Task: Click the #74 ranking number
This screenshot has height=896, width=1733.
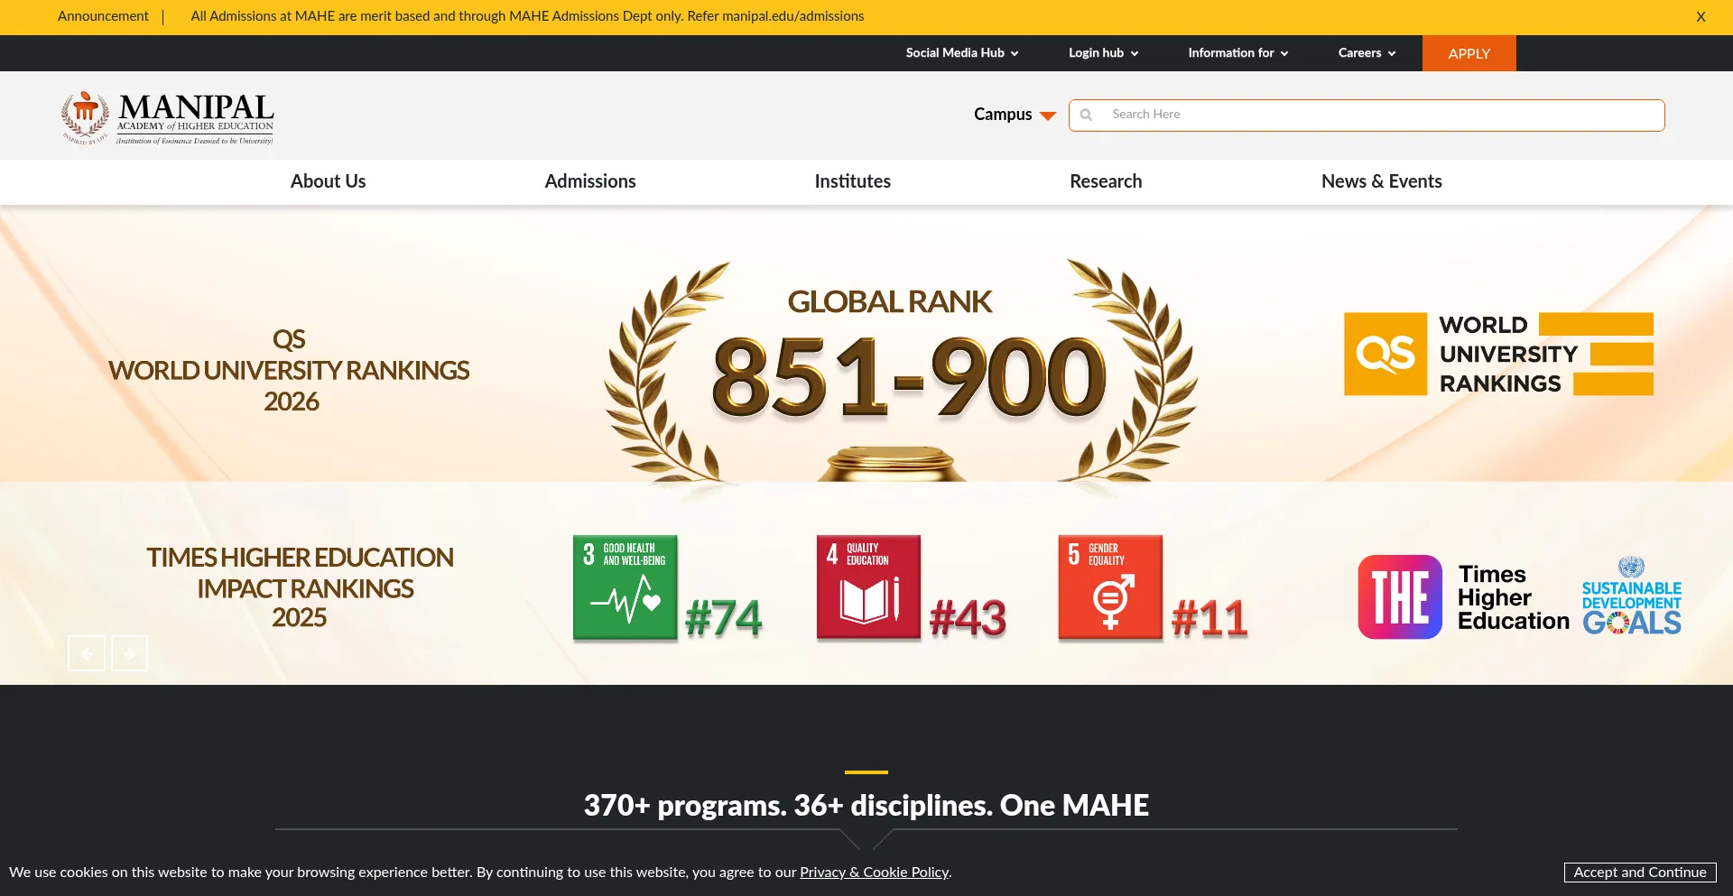Action: (723, 619)
